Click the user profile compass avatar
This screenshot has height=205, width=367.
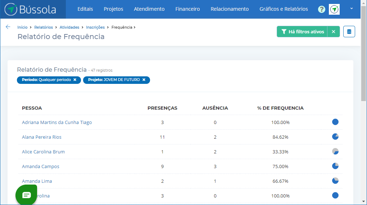[334, 9]
